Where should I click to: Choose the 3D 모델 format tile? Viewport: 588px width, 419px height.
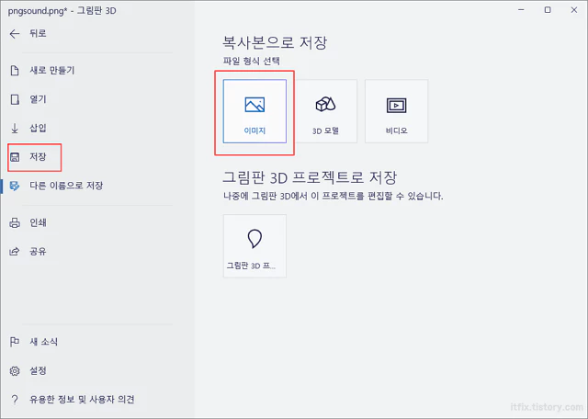coord(325,111)
